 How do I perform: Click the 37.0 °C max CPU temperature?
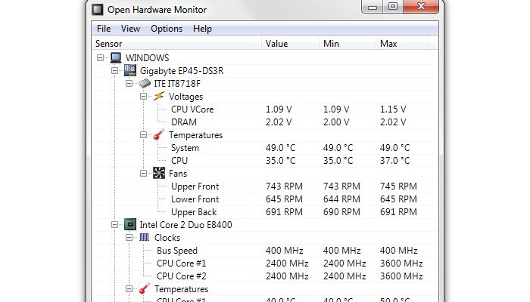pos(394,160)
